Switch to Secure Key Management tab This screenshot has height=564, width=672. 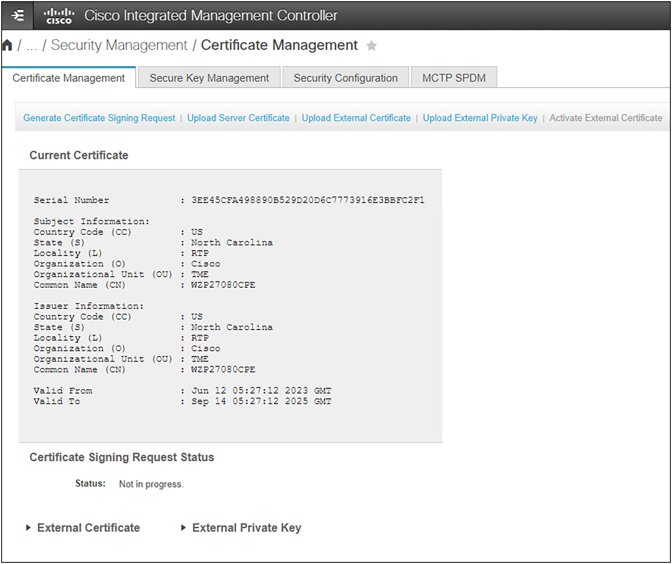209,78
